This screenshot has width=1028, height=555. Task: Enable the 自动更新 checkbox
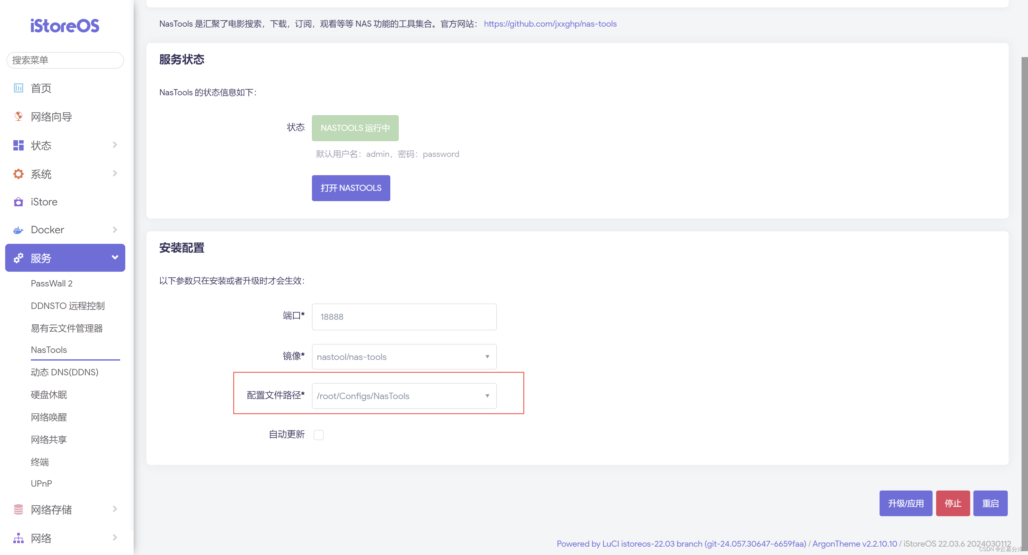318,435
